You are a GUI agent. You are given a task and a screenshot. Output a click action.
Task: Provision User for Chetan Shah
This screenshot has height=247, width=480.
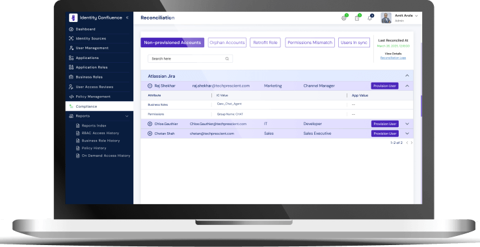385,134
